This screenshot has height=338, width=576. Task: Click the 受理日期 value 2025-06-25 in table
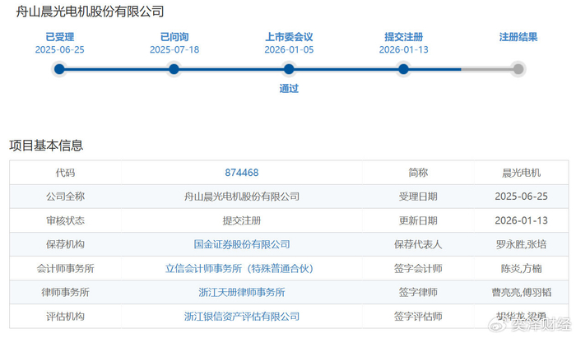(521, 197)
